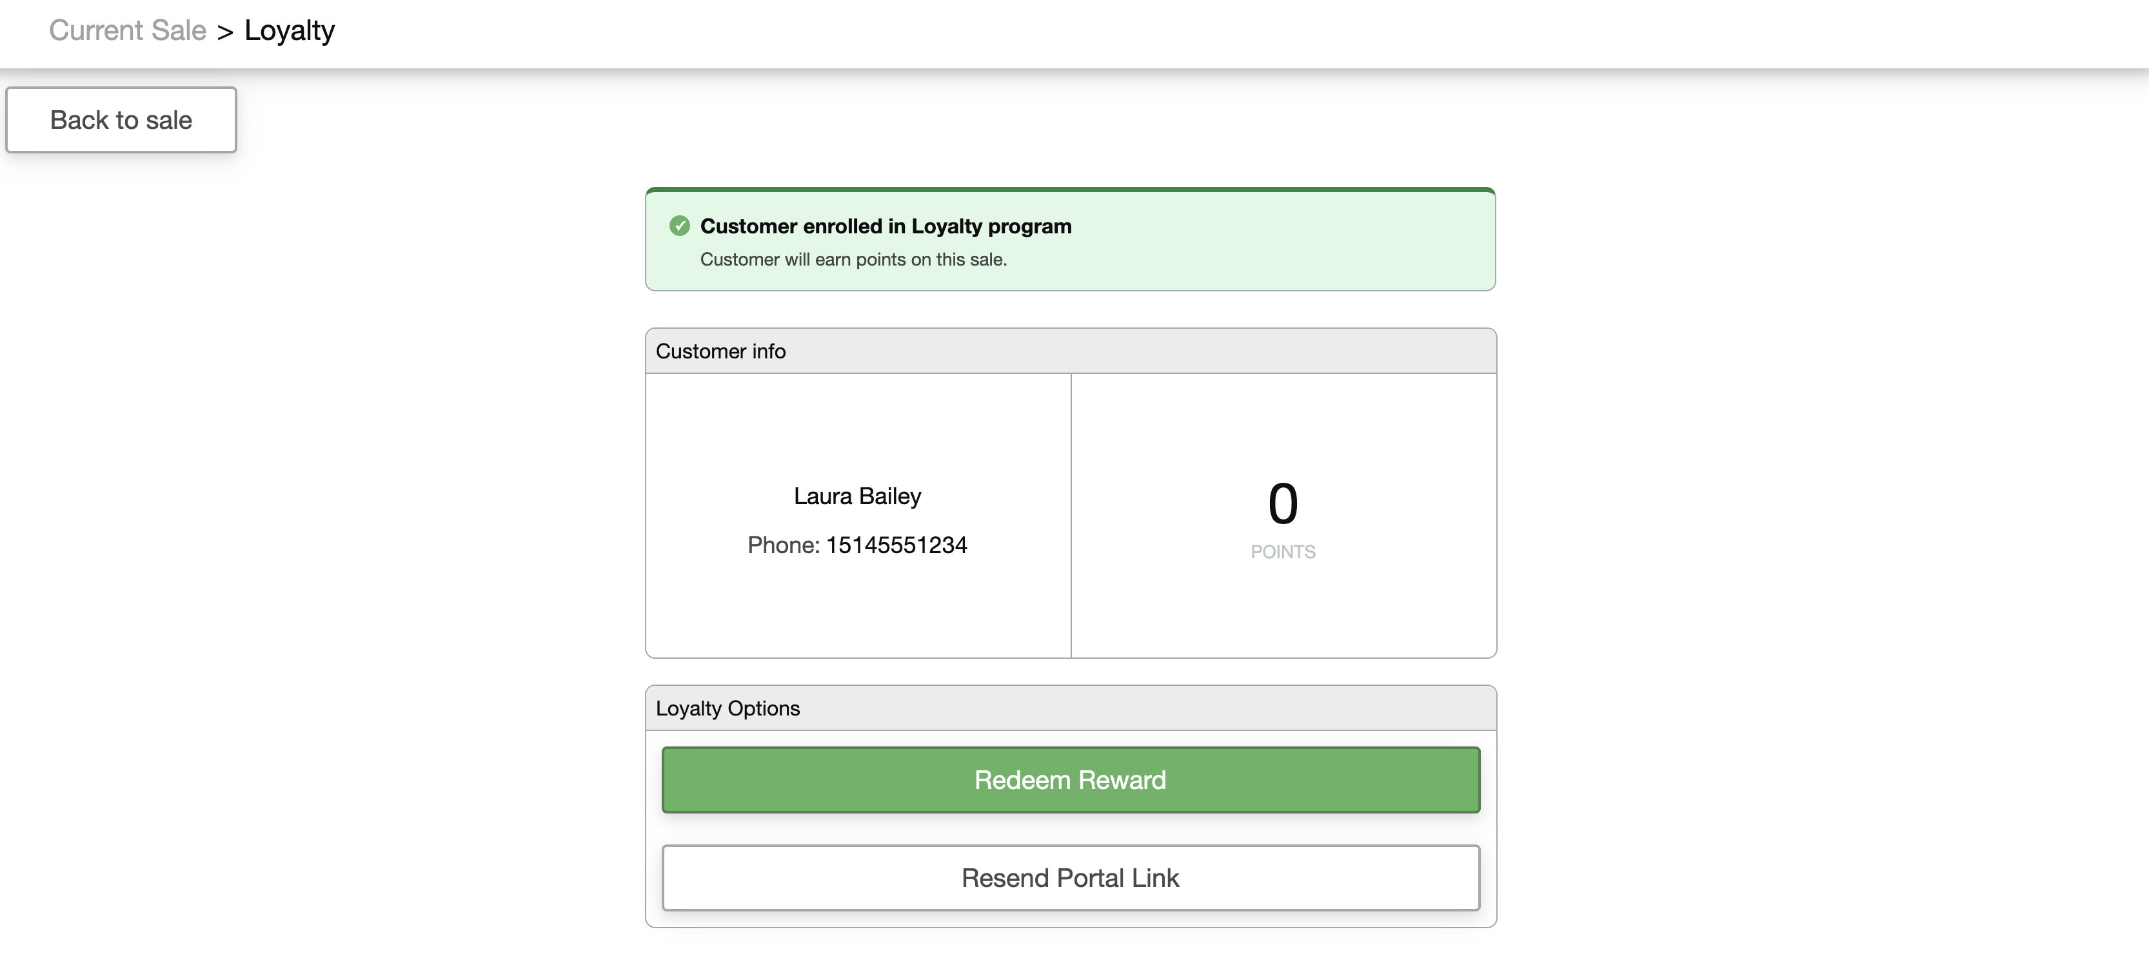Select the phone number 15145551234
This screenshot has width=2149, height=954.
896,545
